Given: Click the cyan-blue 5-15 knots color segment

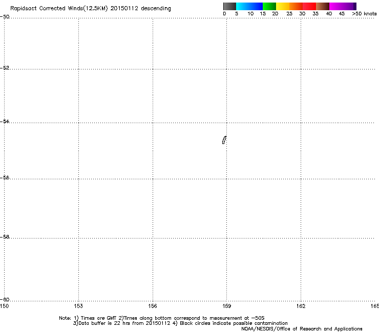Looking at the screenshot, I should pyautogui.click(x=249, y=6).
